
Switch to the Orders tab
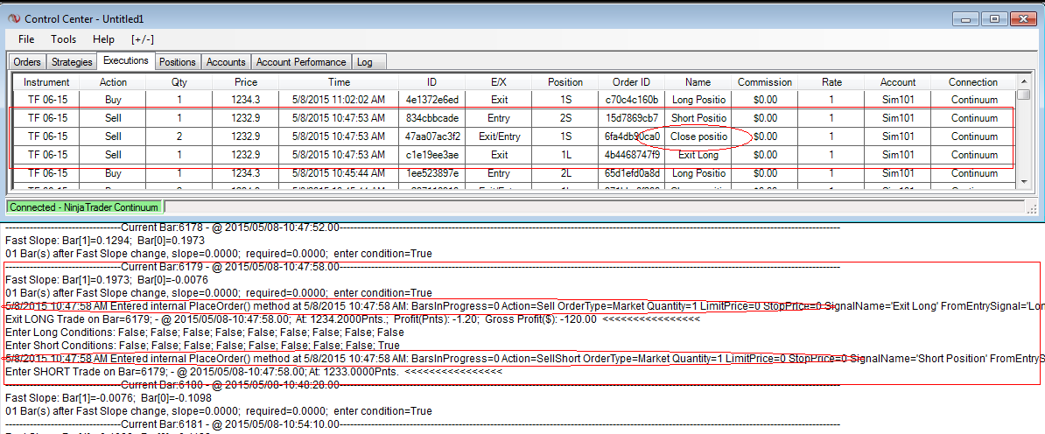[27, 62]
